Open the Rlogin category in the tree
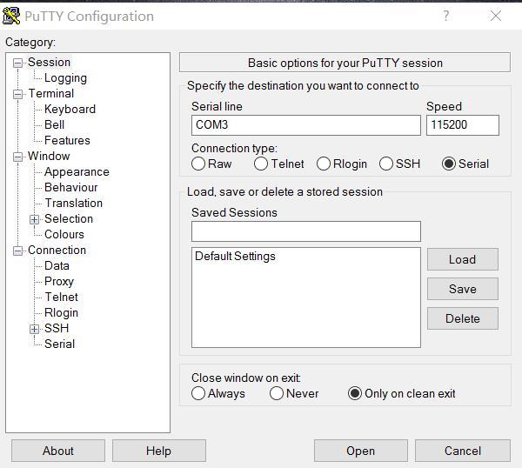This screenshot has height=468, width=522. [x=61, y=313]
